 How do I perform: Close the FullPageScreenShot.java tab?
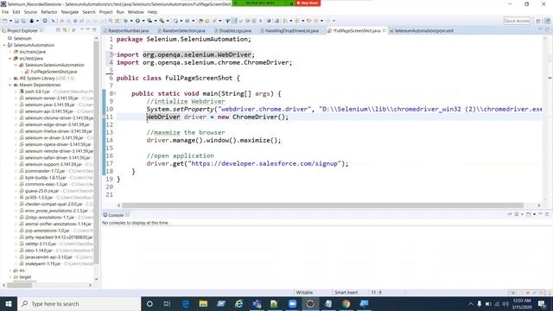tap(384, 31)
